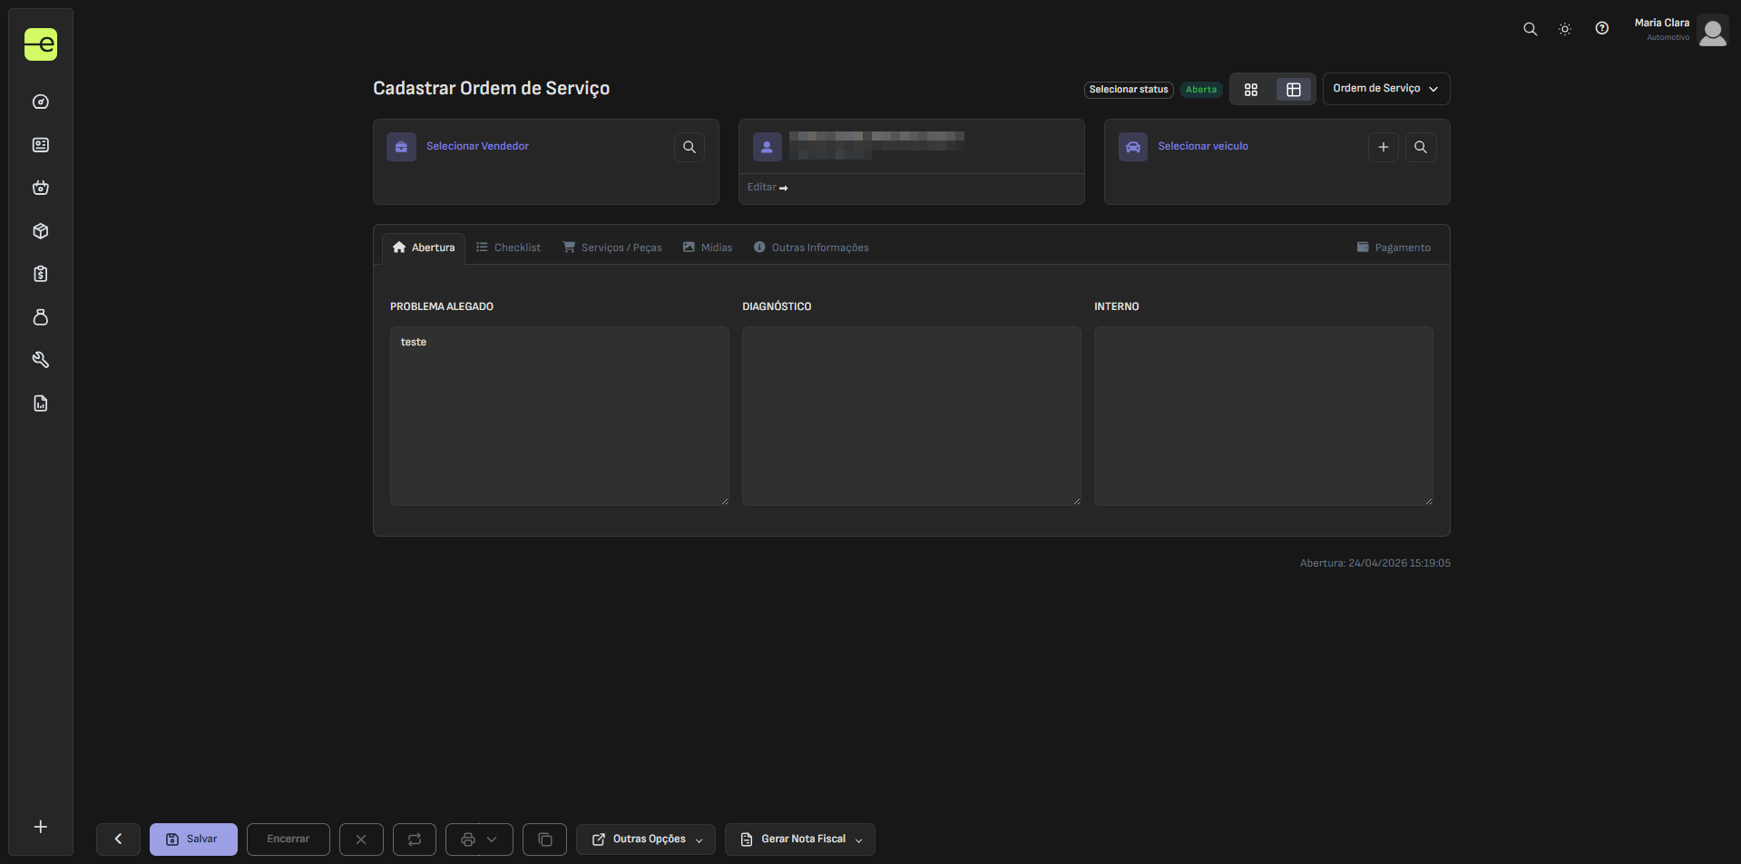
Task: Add a new vehicle with plus icon
Action: [x=1383, y=147]
